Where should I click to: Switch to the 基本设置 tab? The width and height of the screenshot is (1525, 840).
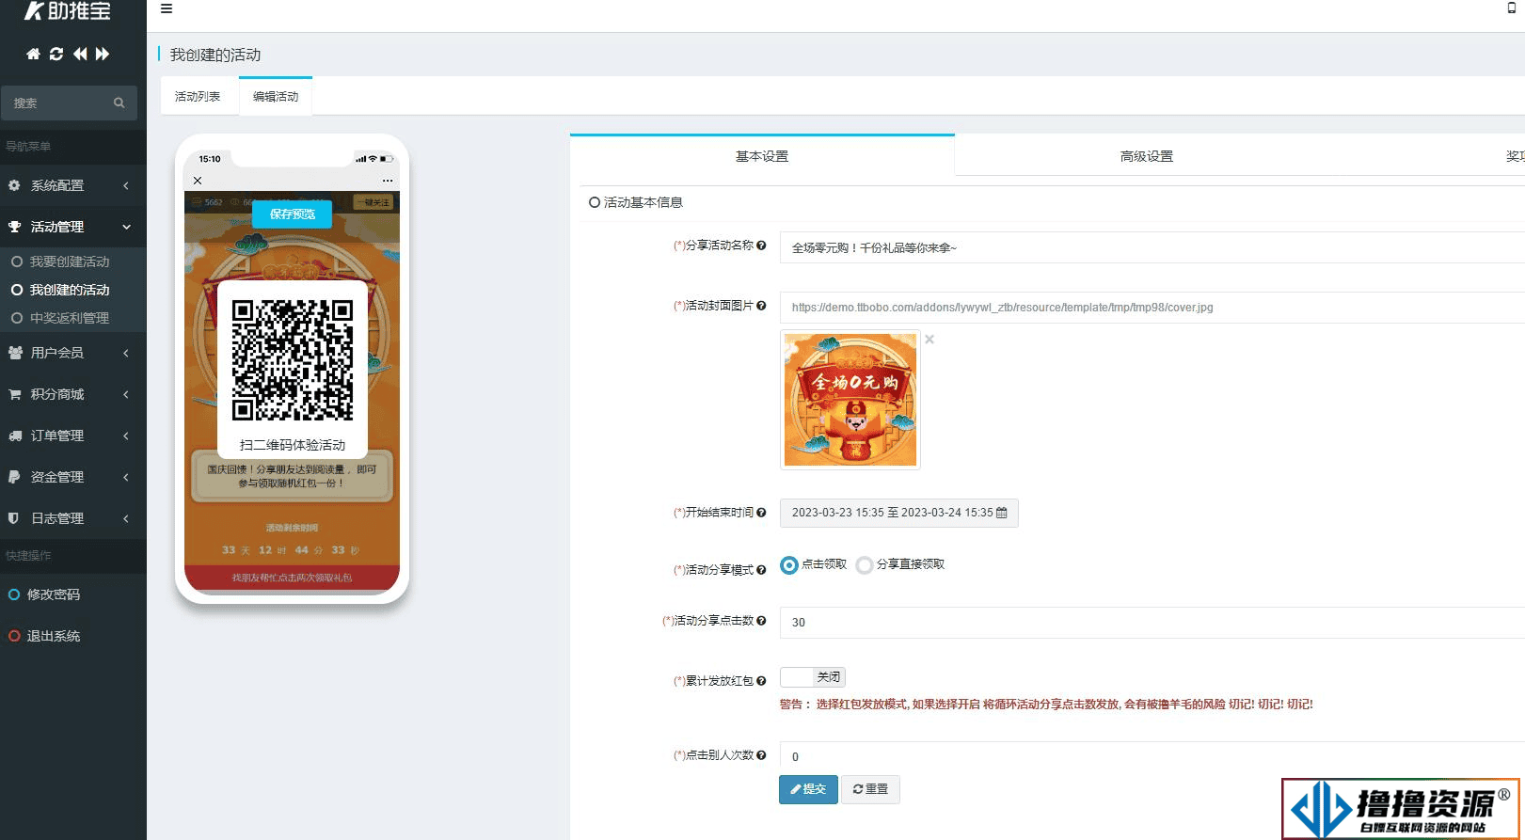coord(762,156)
